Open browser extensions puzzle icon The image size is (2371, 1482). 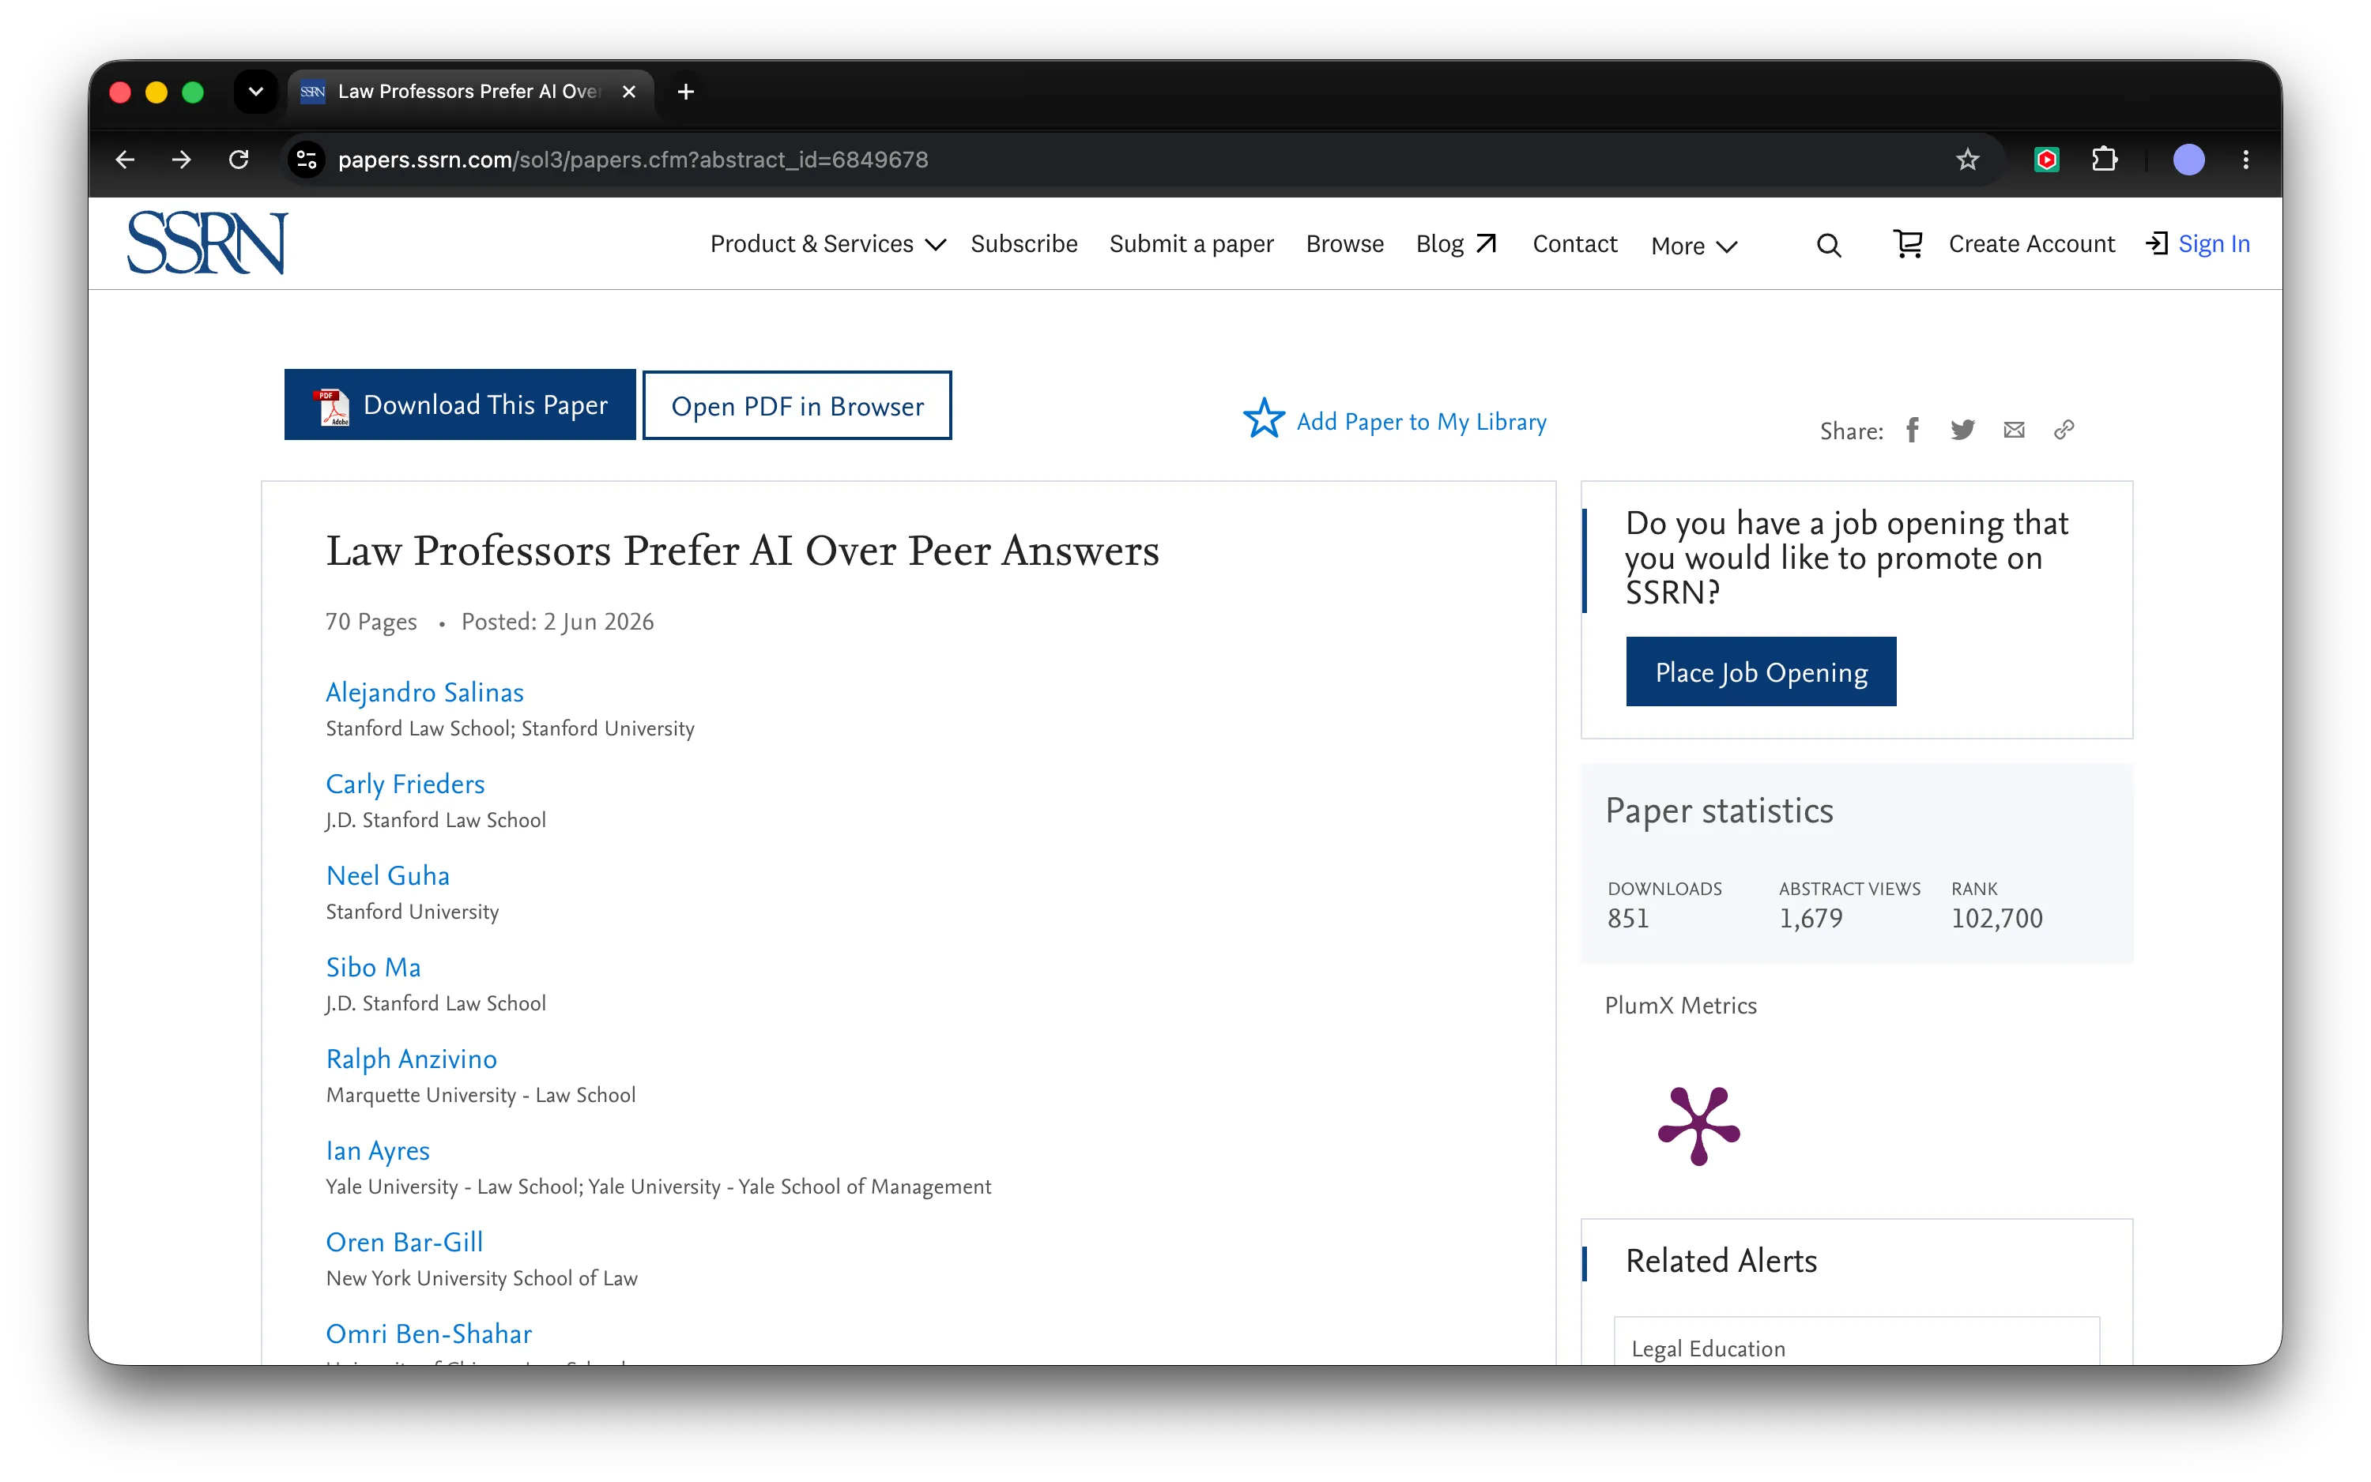(x=2105, y=159)
